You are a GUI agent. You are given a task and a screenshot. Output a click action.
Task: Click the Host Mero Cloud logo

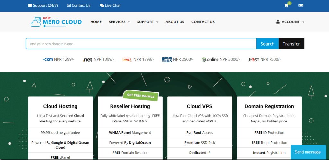[x=56, y=22]
